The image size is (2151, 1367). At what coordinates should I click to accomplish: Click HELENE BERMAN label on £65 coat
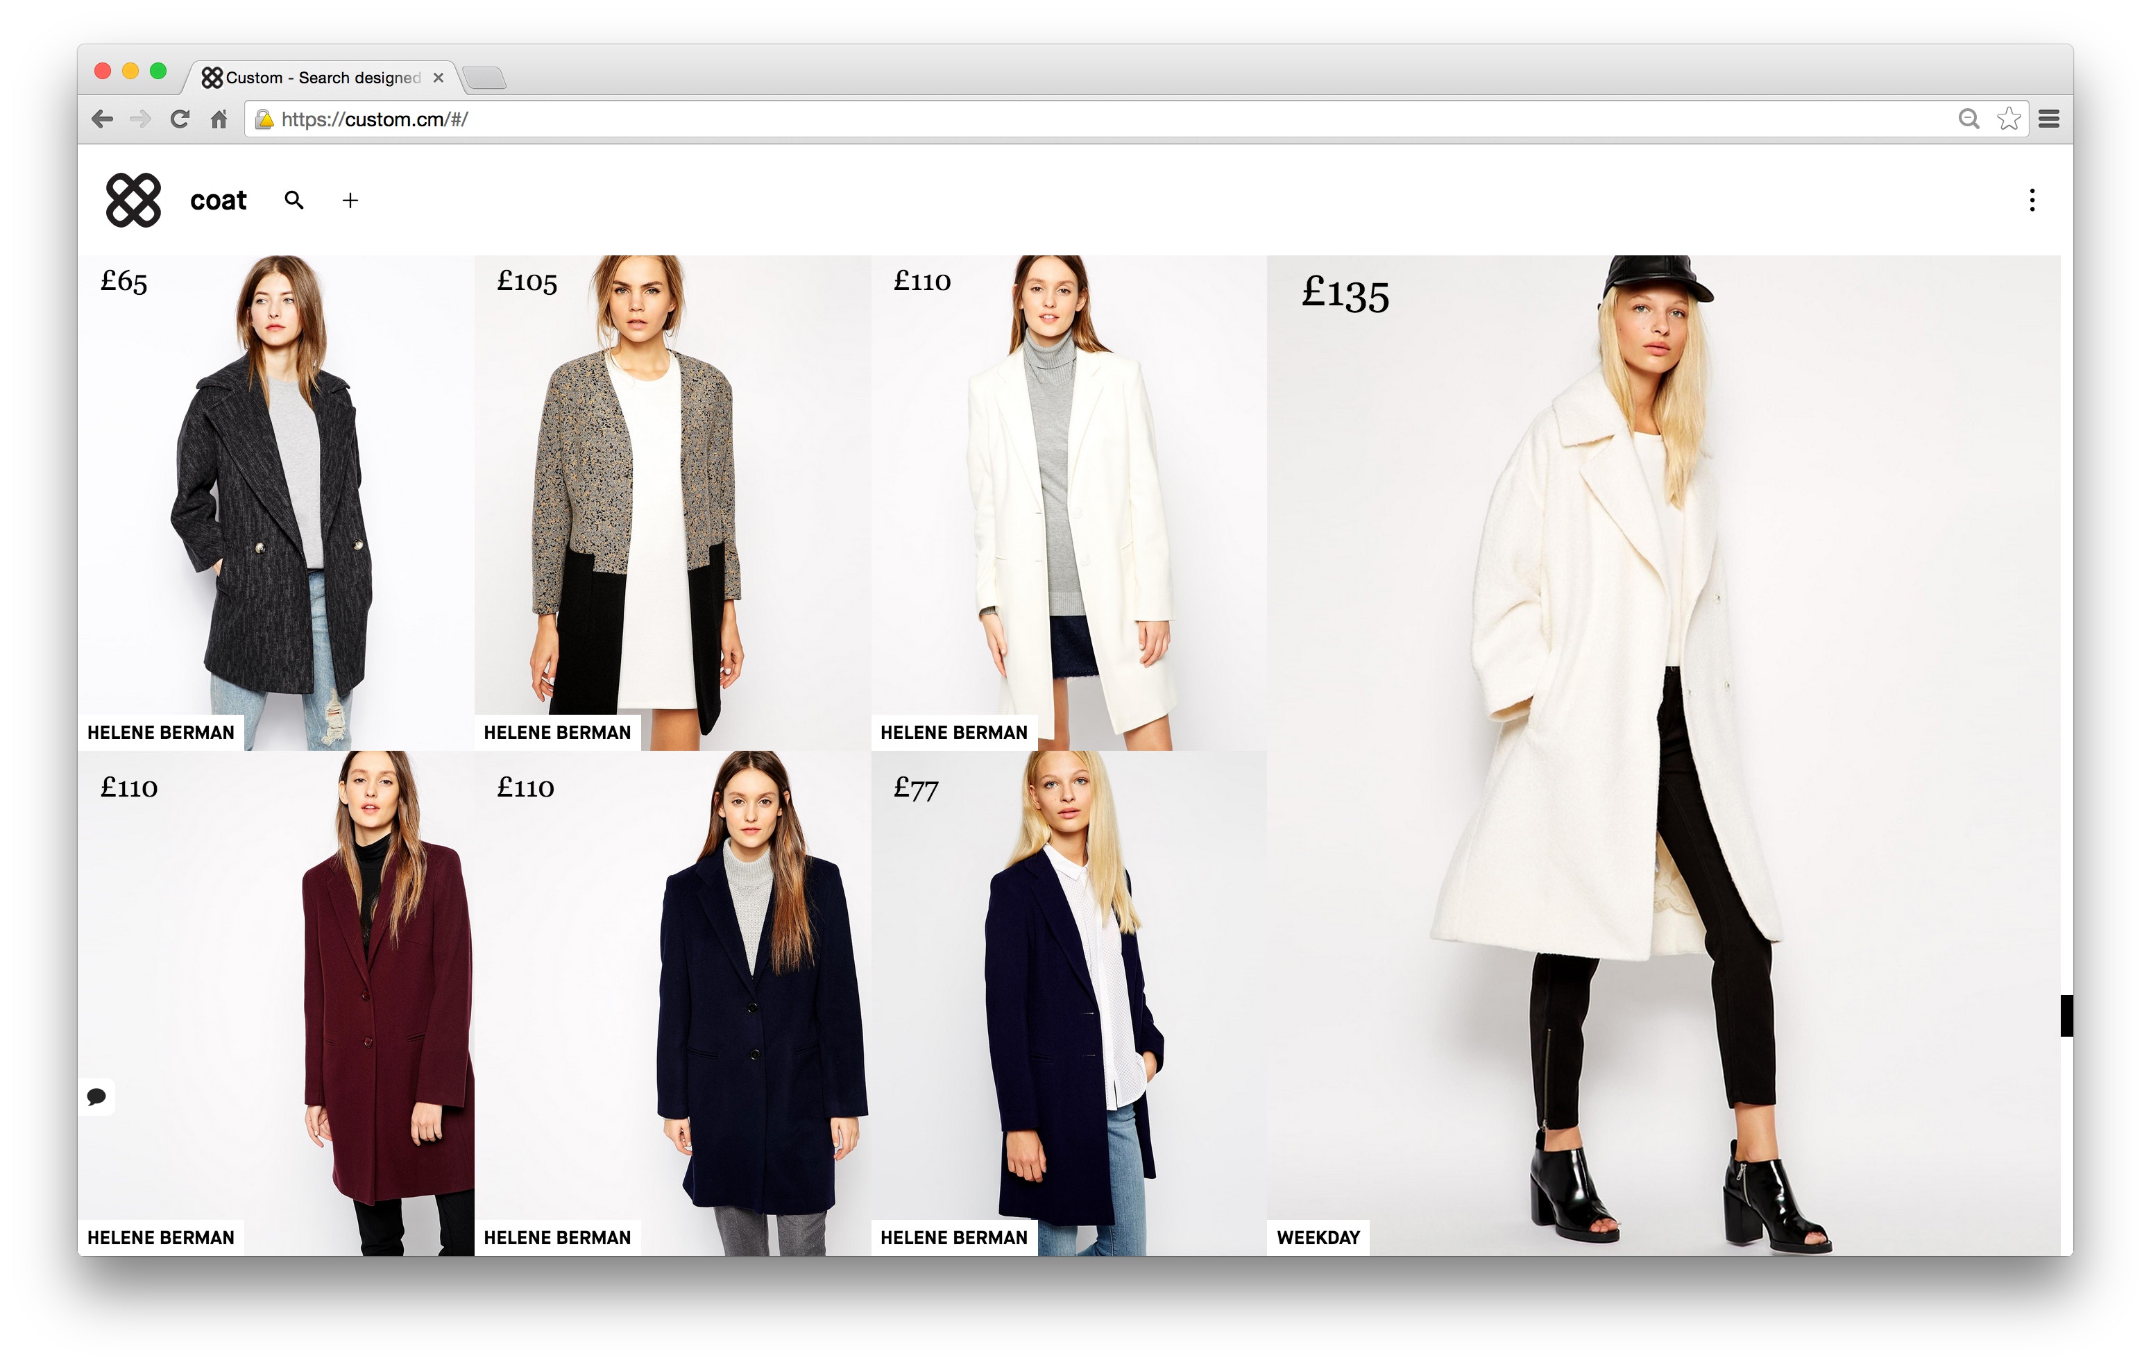pyautogui.click(x=161, y=733)
